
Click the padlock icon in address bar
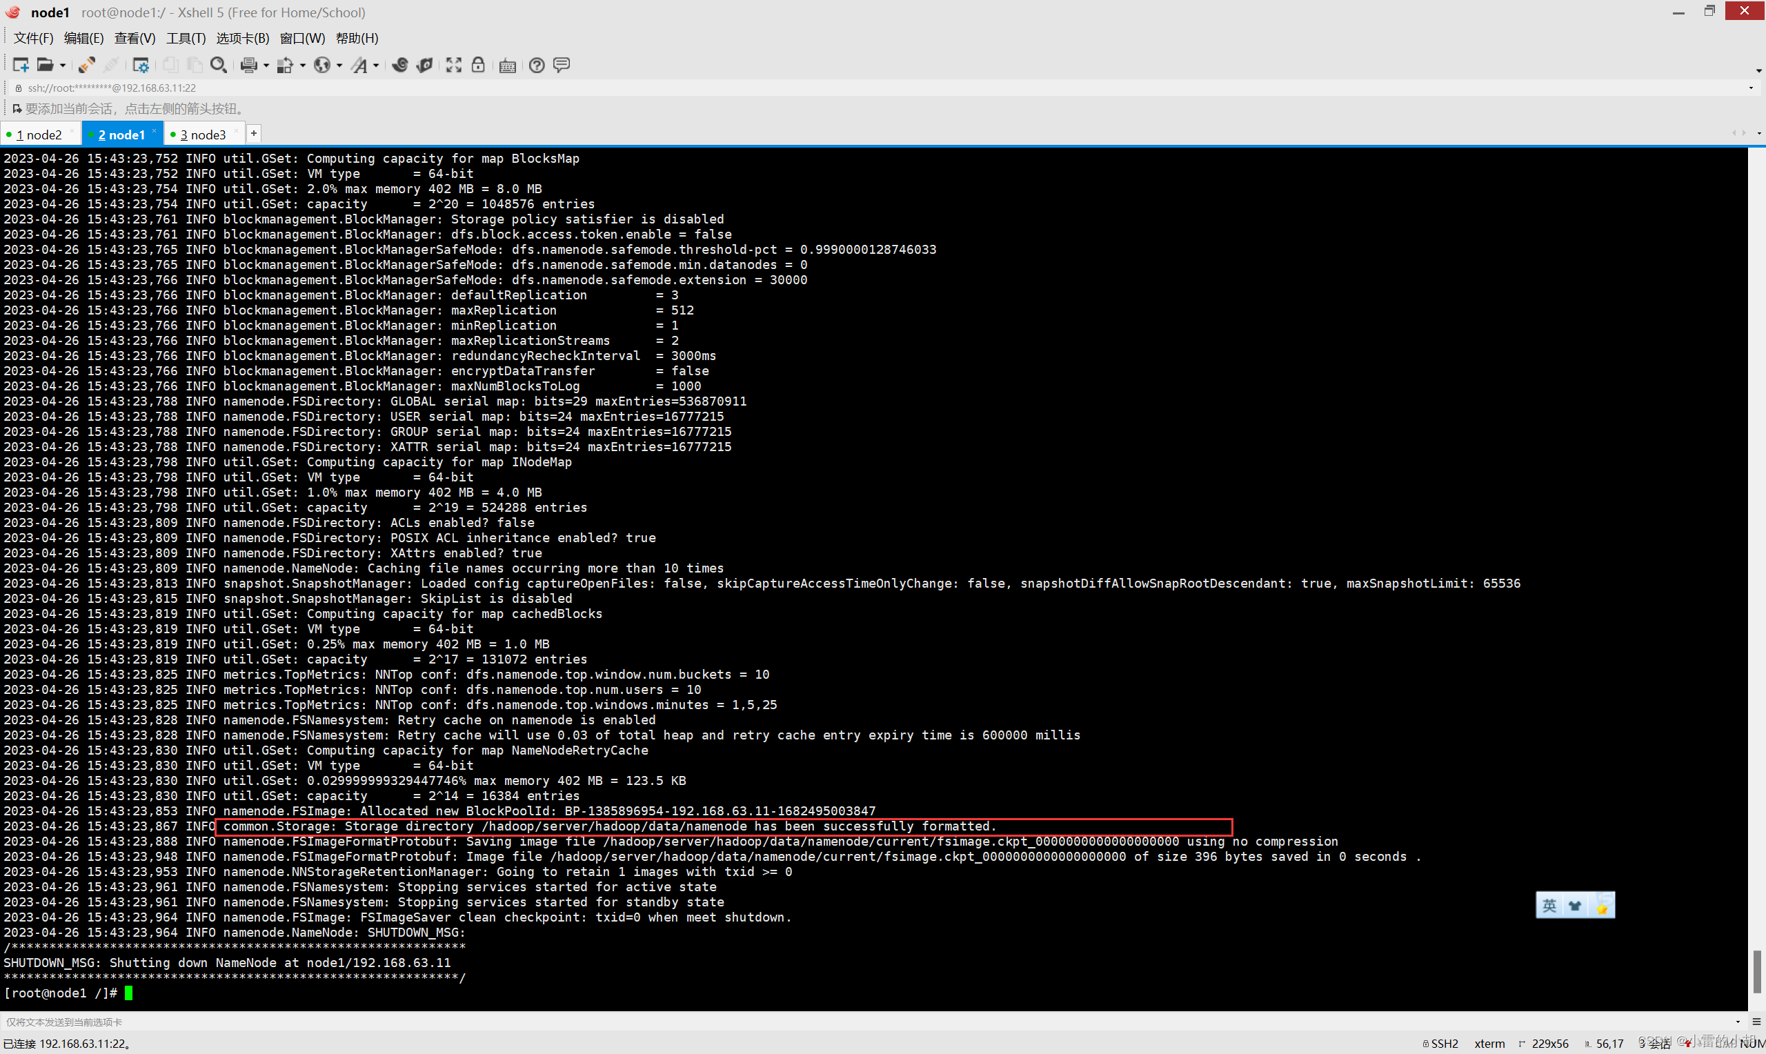click(19, 88)
